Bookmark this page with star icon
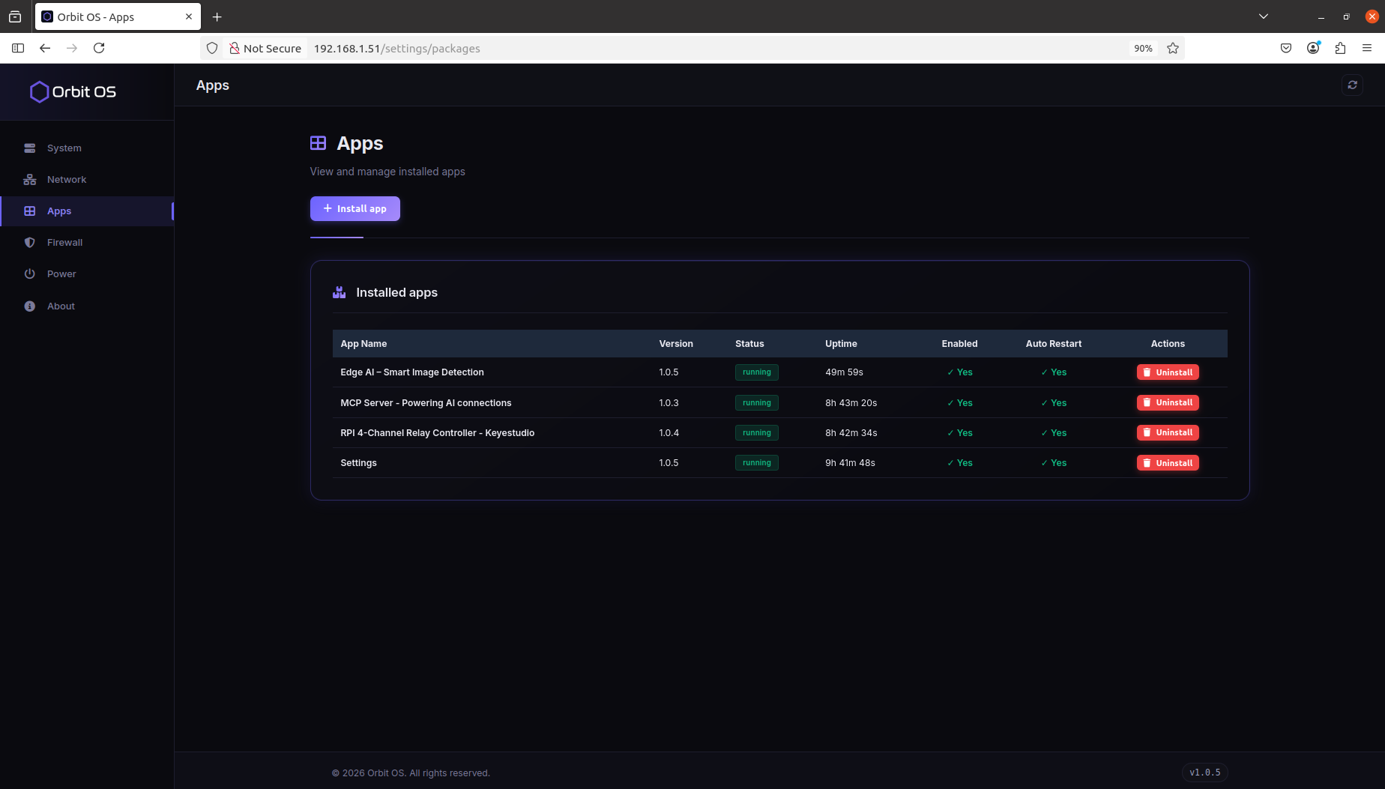The height and width of the screenshot is (789, 1385). pos(1173,48)
